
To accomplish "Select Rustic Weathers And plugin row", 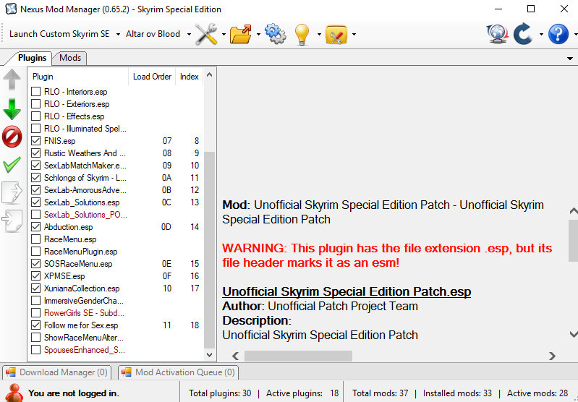I will [115, 153].
